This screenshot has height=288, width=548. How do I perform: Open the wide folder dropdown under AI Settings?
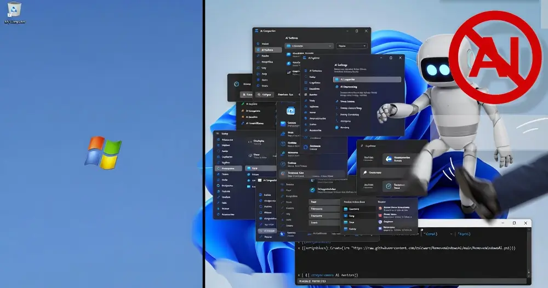(309, 46)
